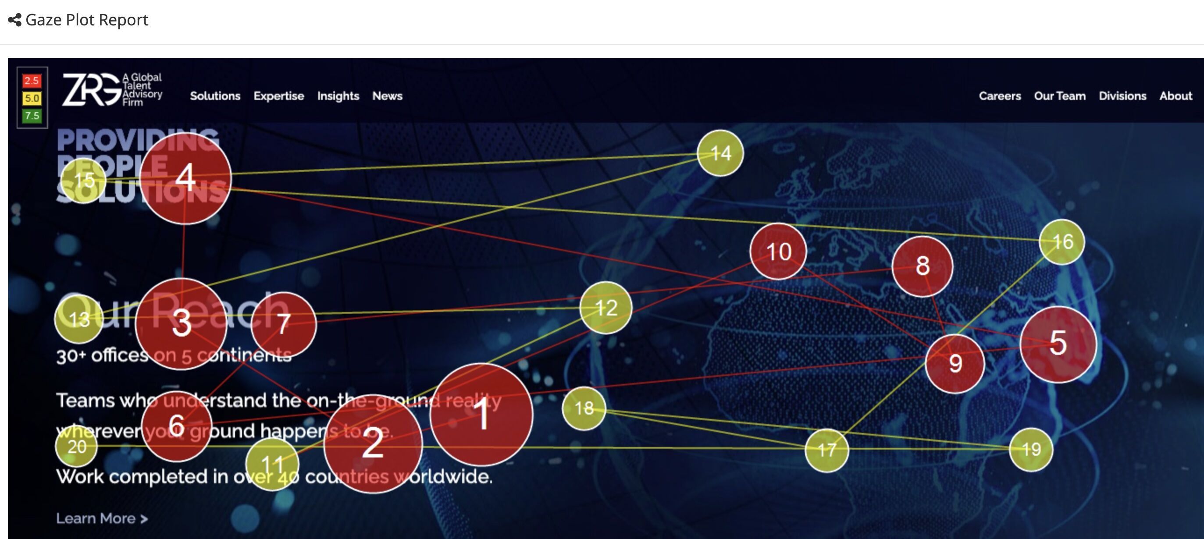
Task: Click the Gaze Plot Report title
Action: point(86,20)
